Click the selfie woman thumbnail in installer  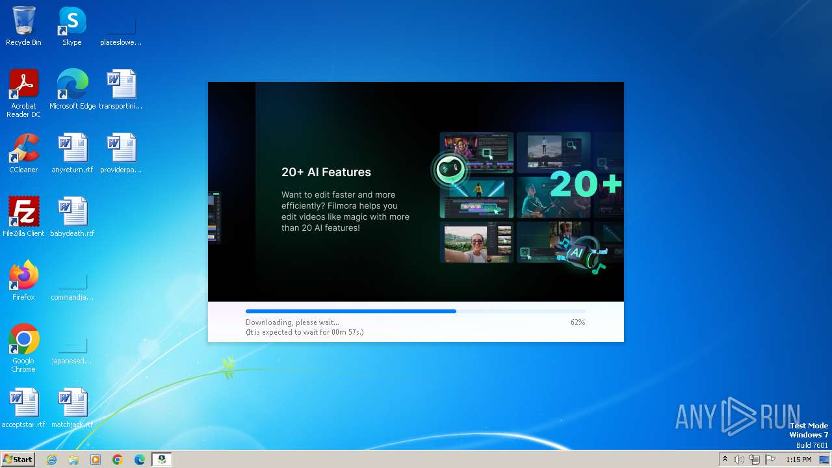coord(477,242)
